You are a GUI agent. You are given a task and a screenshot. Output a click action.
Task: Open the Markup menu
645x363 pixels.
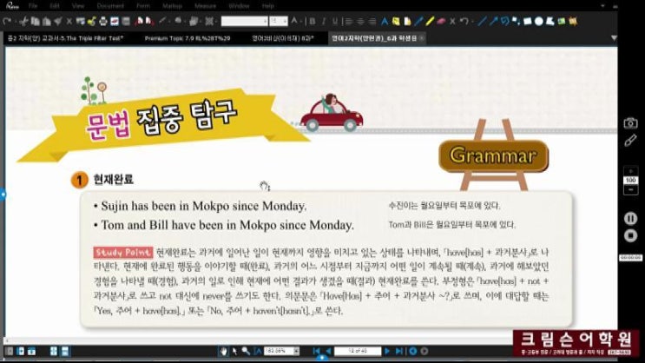pos(172,6)
